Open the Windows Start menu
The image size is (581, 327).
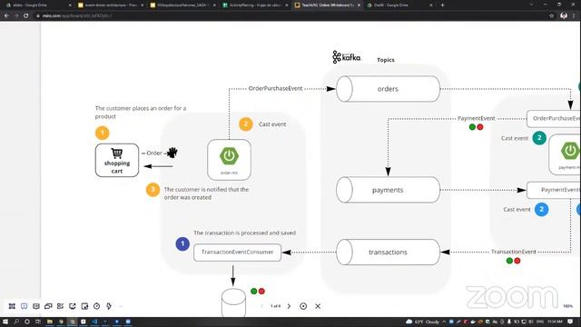pos(5,322)
